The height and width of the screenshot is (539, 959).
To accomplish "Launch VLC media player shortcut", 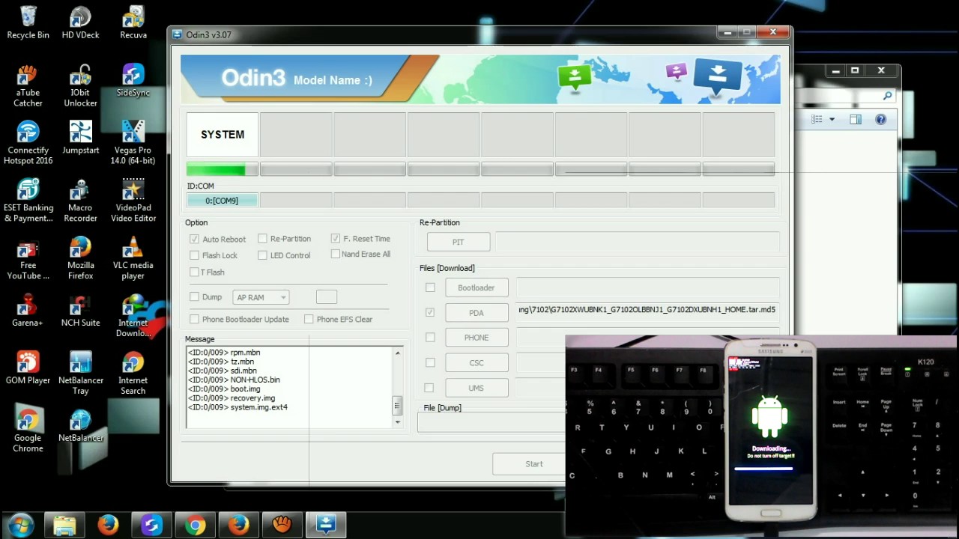I will pyautogui.click(x=133, y=258).
